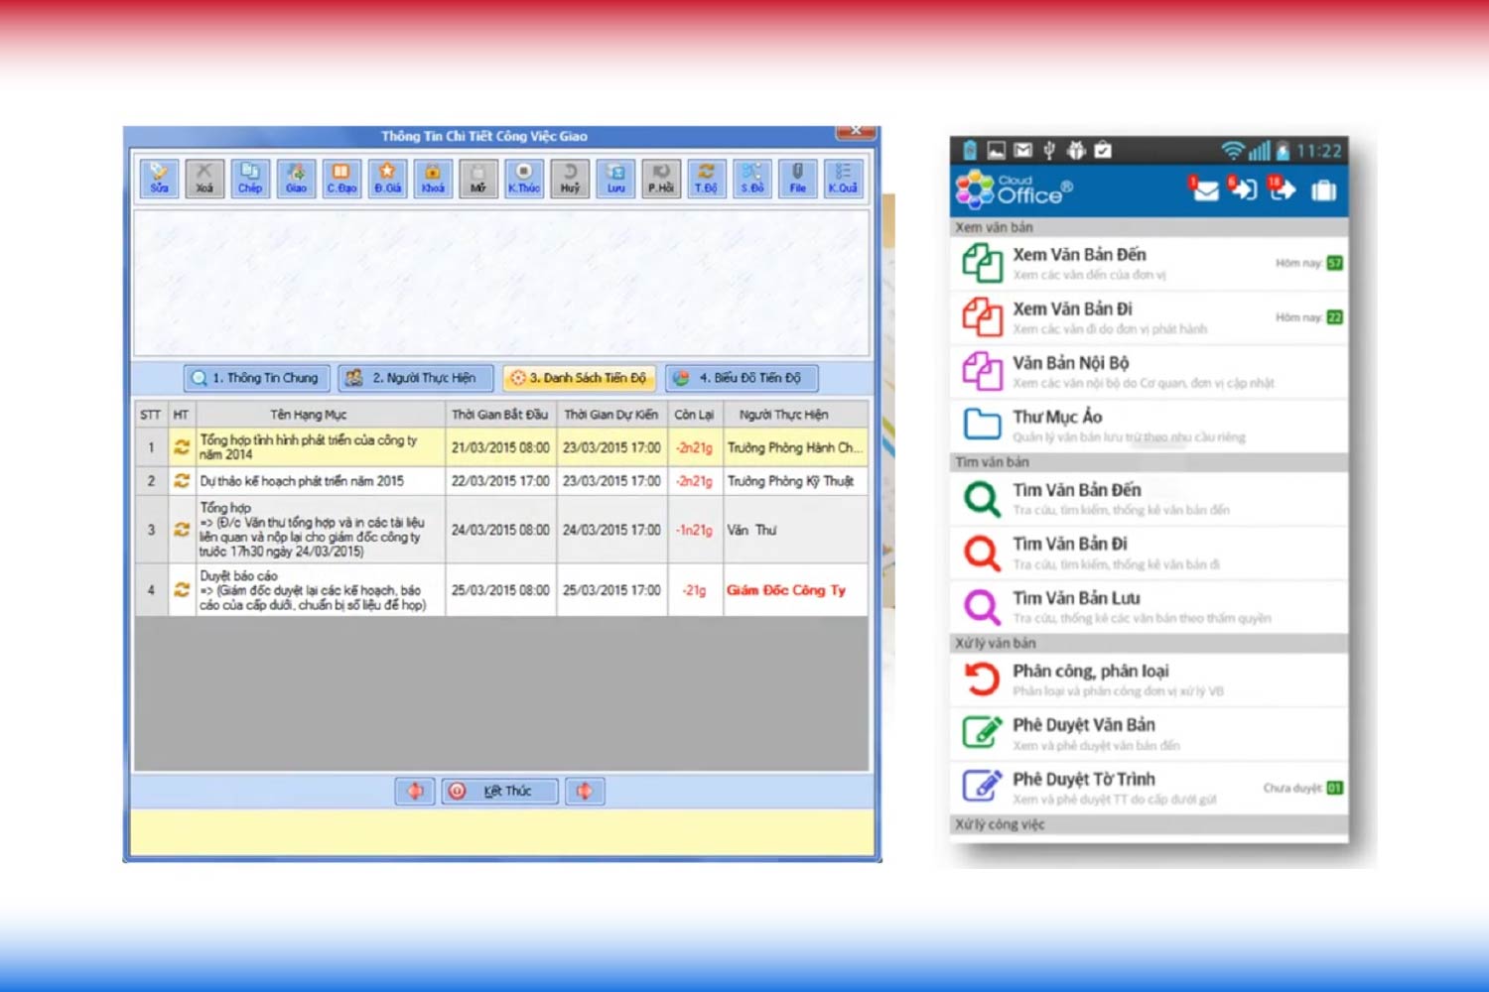
Task: Click the K.Thúc toolbar icon
Action: (x=524, y=179)
